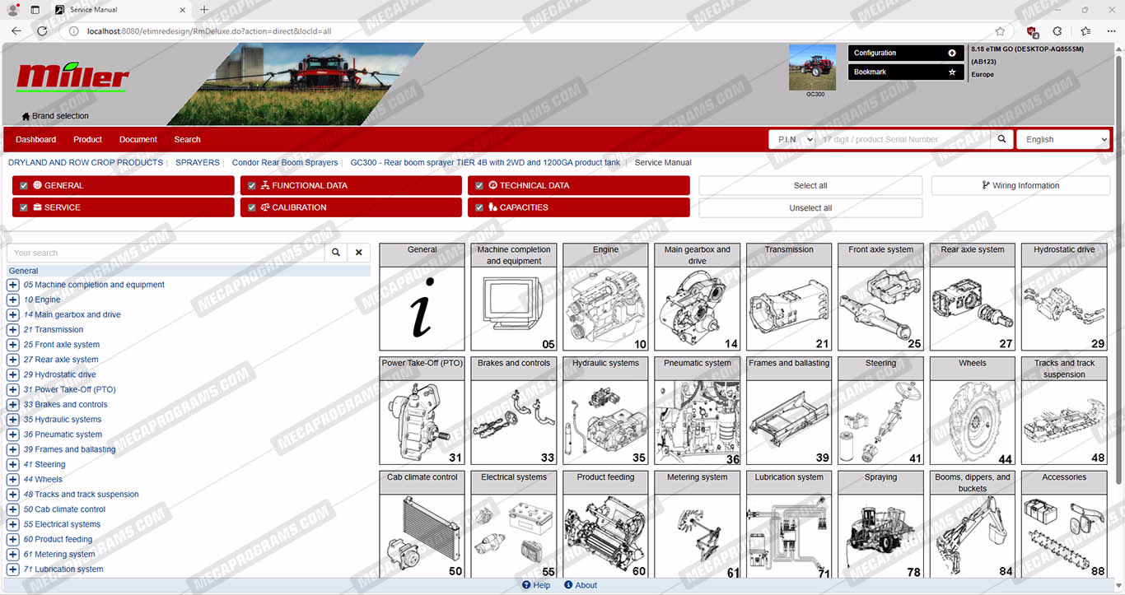This screenshot has width=1125, height=595.
Task: Expand 31 Power Take-Off tree node
Action: (x=12, y=389)
